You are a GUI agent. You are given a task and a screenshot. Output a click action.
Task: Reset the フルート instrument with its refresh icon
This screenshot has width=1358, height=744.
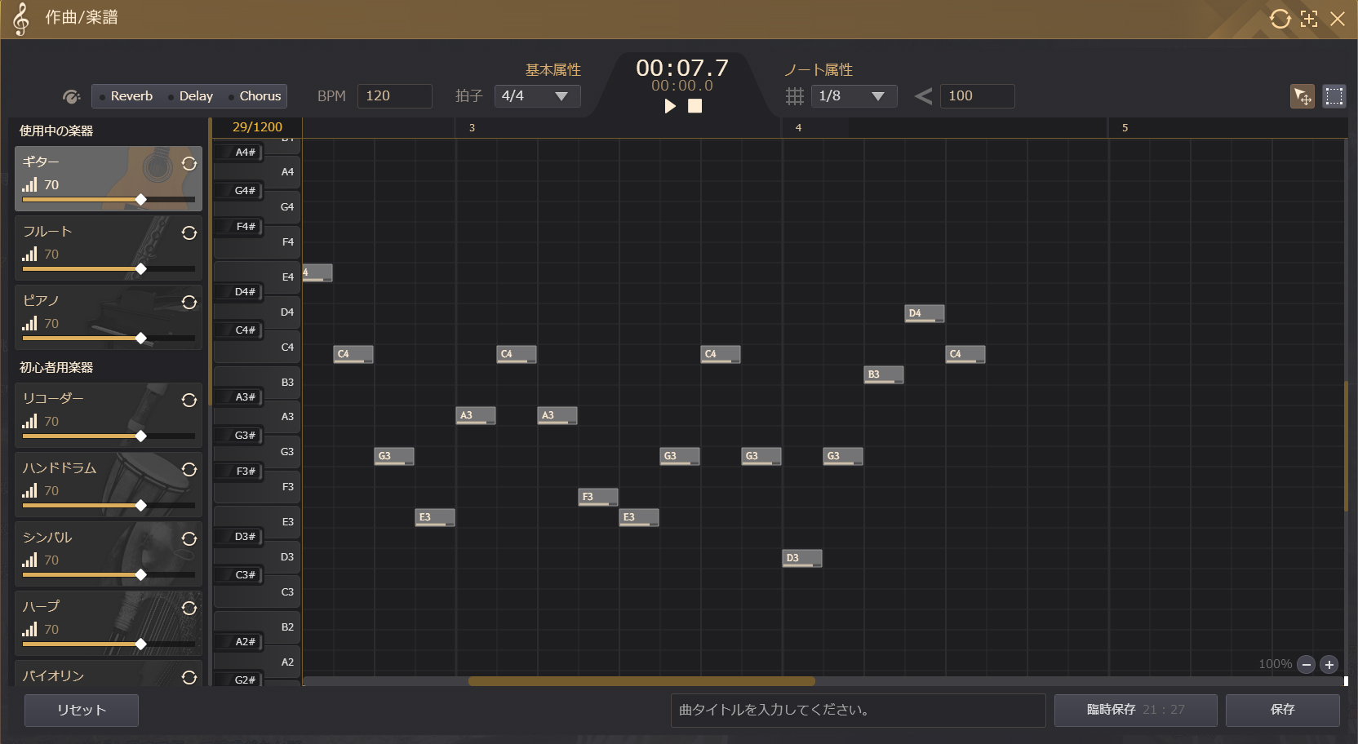[189, 233]
